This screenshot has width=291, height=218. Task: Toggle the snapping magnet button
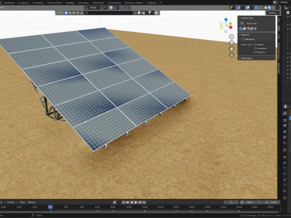point(111,8)
